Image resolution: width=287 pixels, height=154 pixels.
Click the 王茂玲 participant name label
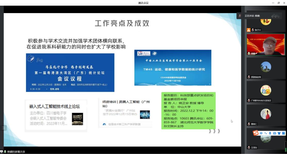254,148
